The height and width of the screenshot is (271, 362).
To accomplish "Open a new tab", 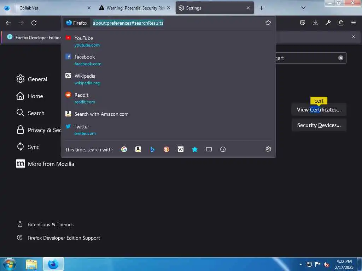I will coord(261,8).
